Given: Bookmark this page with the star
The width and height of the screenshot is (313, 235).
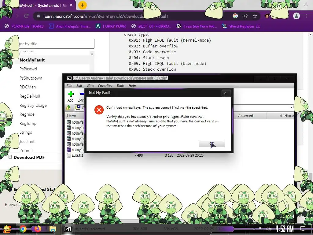Looking at the screenshot, I should pos(255,16).
